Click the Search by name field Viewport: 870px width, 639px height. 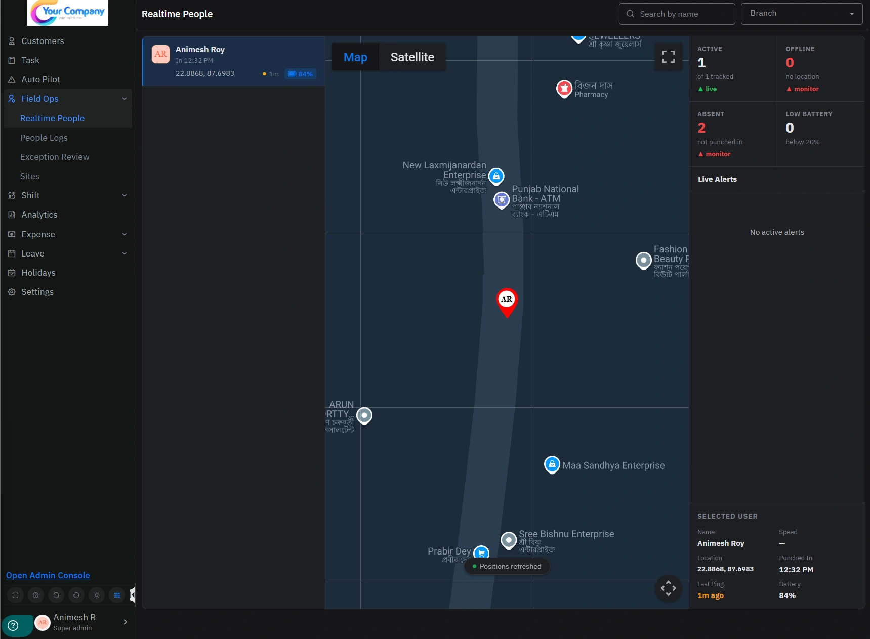point(677,14)
